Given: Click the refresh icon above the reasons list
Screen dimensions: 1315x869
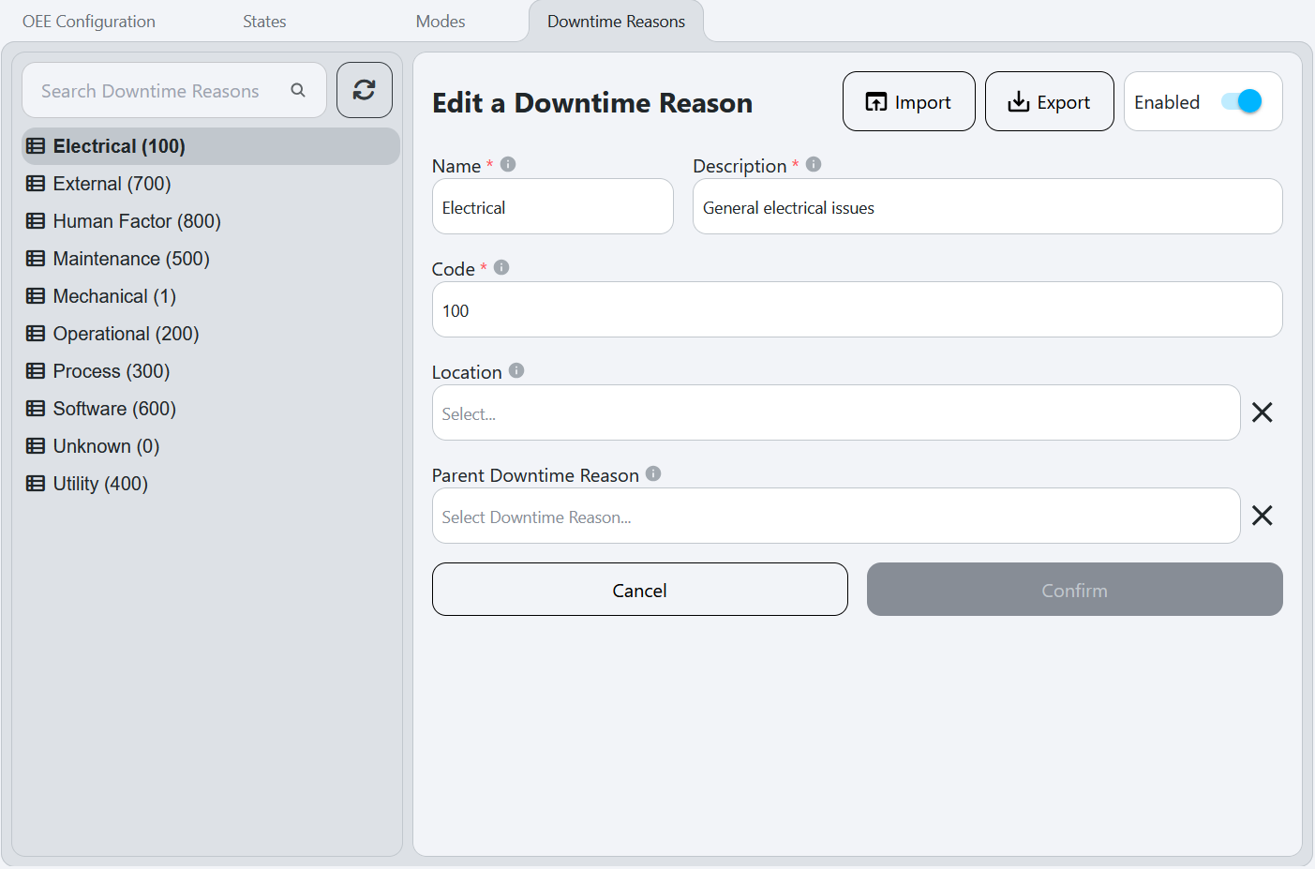Looking at the screenshot, I should point(365,90).
